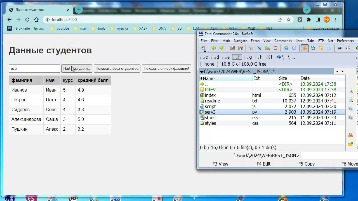Click the student search text field
358x201 pixels.
(34, 68)
